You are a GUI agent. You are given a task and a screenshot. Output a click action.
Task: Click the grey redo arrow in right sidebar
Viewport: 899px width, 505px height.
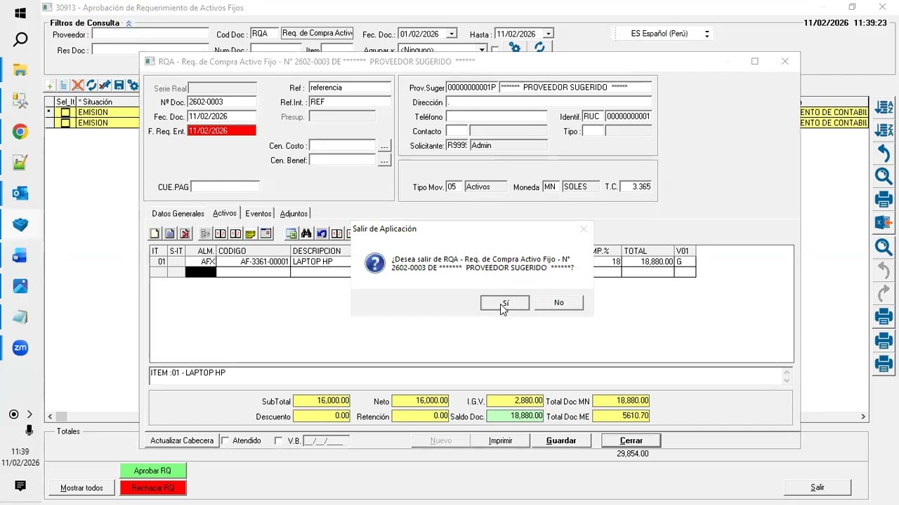[884, 293]
